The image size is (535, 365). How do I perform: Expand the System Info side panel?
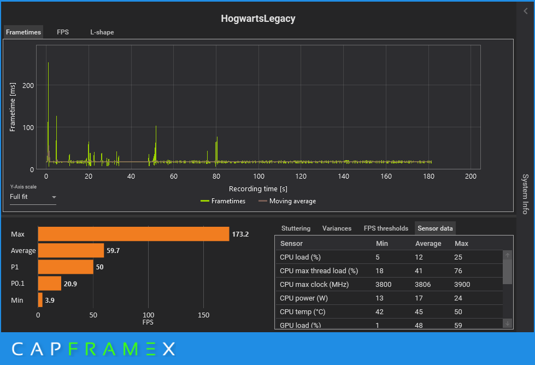pyautogui.click(x=526, y=194)
